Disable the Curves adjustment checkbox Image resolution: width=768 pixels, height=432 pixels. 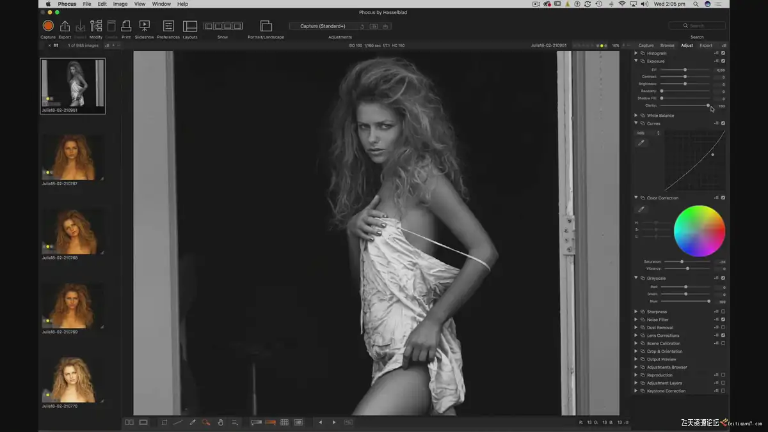tap(723, 123)
